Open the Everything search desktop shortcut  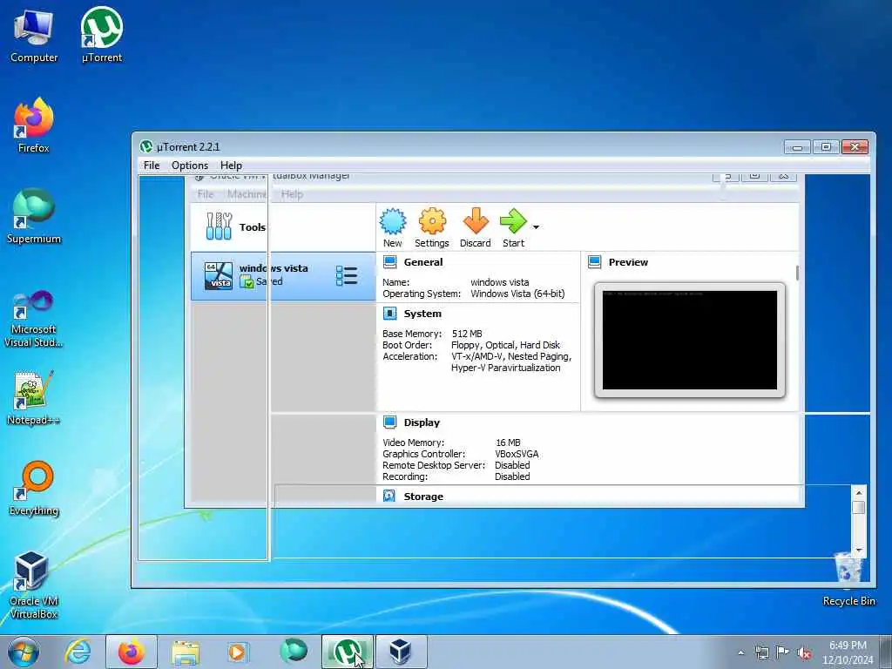coord(34,489)
